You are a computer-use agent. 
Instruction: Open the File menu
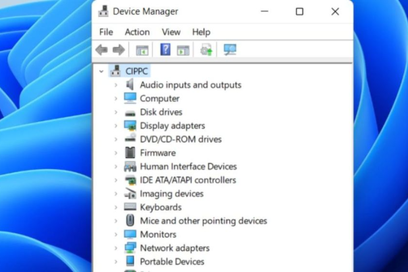[x=106, y=32]
